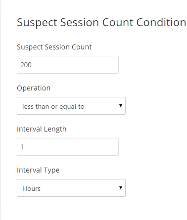The height and width of the screenshot is (220, 187).
Task: Click the Interval Type dropdown arrow
Action: coord(121,188)
